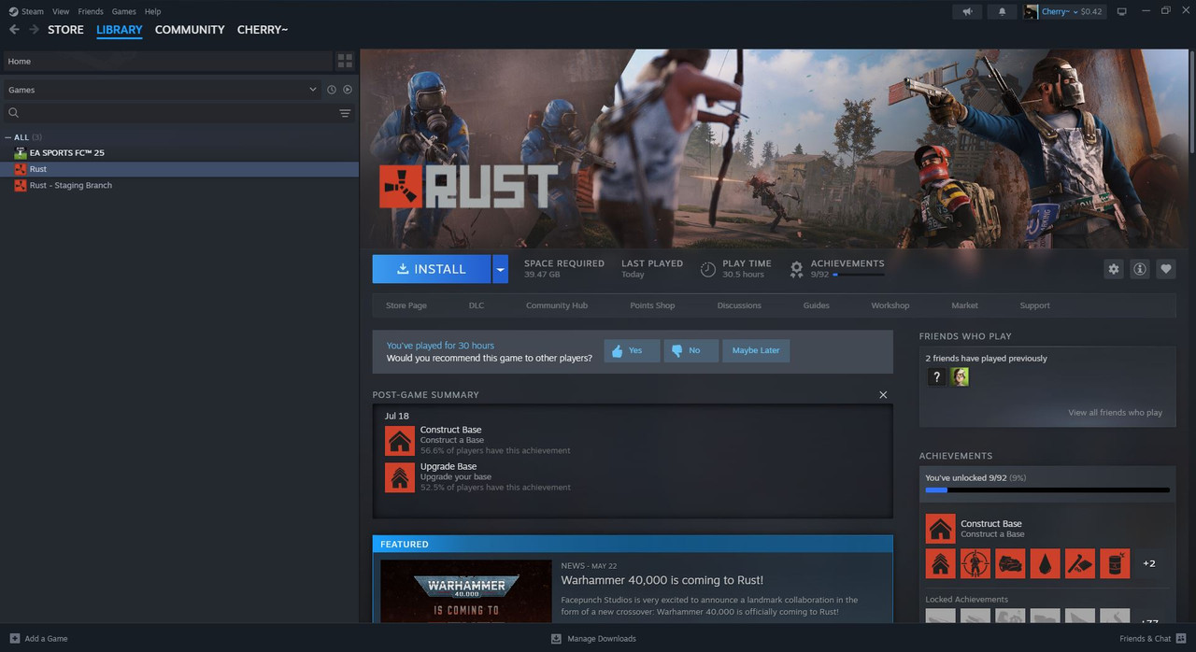Close the Post-Game Summary panel

coord(883,395)
